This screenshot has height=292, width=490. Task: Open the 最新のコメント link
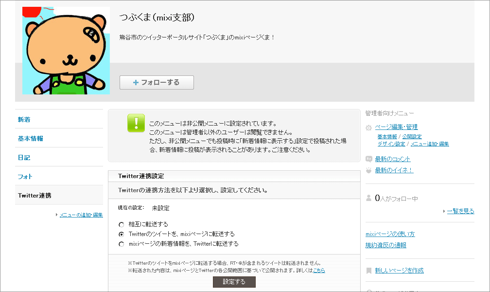click(393, 159)
